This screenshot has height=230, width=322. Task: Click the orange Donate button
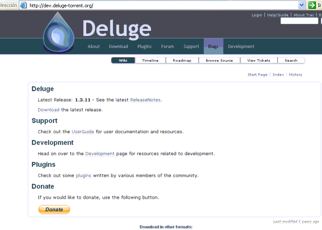point(54,209)
